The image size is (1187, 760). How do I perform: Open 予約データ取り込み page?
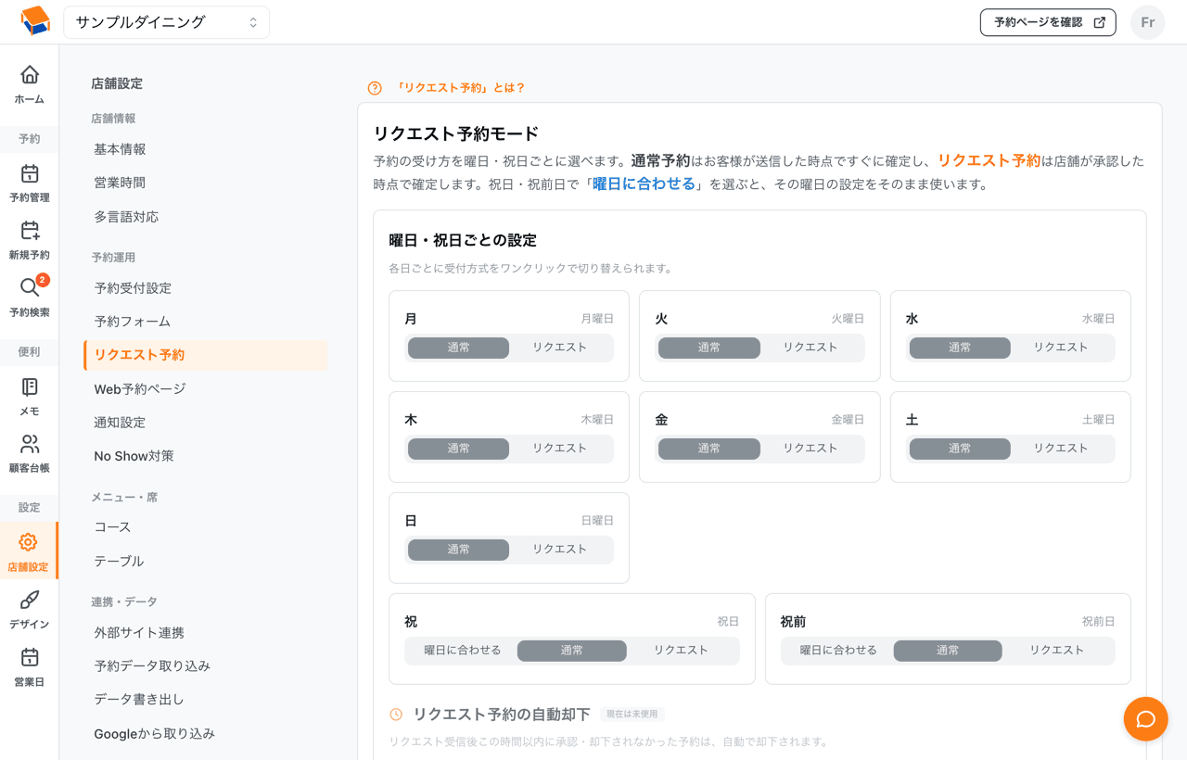[x=206, y=666]
